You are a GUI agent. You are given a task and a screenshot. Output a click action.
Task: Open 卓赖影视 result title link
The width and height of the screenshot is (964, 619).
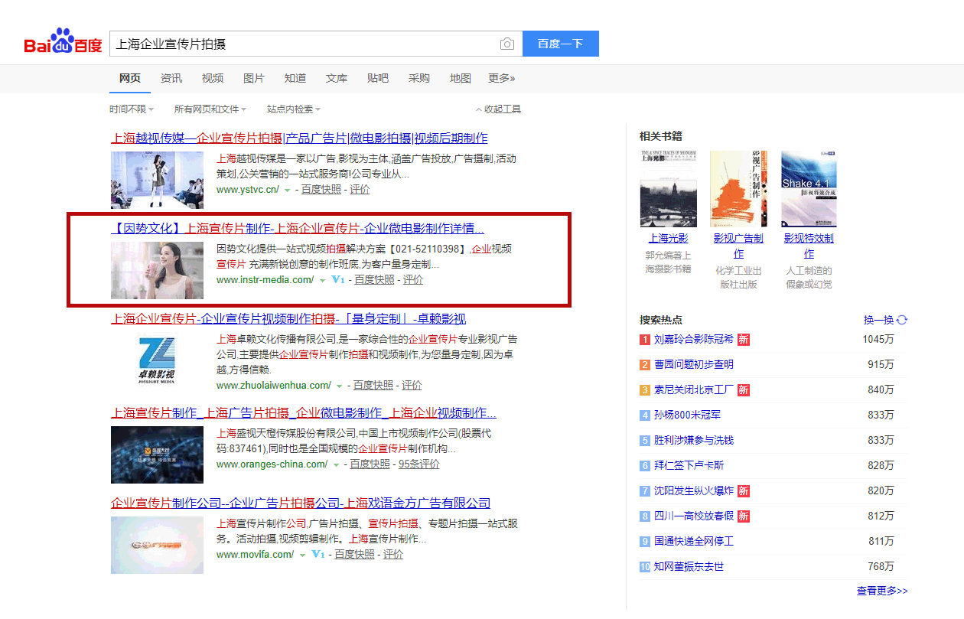click(x=288, y=319)
